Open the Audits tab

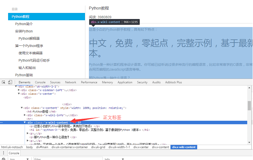point(156,82)
